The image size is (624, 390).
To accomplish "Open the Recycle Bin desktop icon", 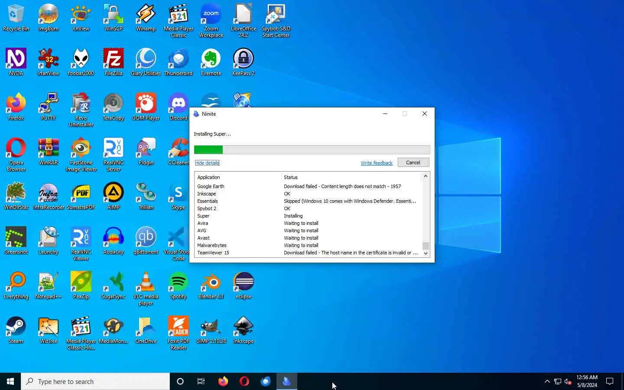I will [x=16, y=18].
